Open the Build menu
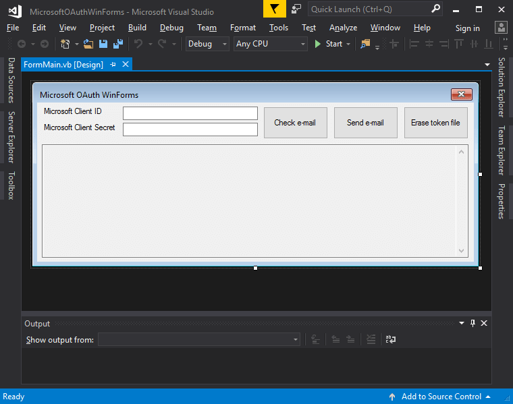Image resolution: width=513 pixels, height=404 pixels. pos(137,28)
